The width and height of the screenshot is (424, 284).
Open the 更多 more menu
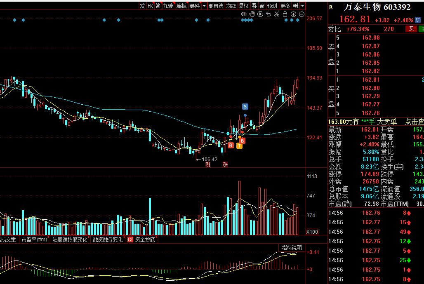285,6
